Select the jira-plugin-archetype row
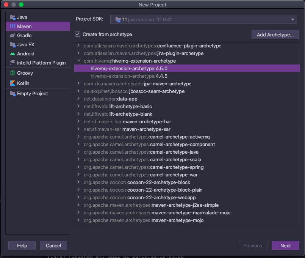 pyautogui.click(x=187, y=53)
